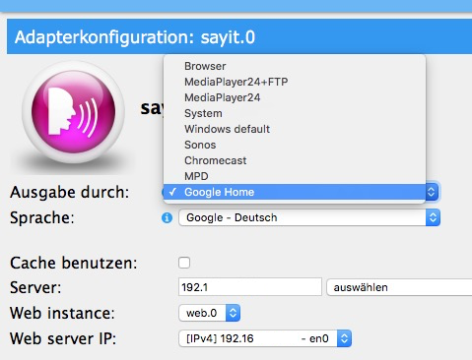Image resolution: width=472 pixels, height=360 pixels.
Task: Click the Cache benutzen label
Action: (x=74, y=263)
